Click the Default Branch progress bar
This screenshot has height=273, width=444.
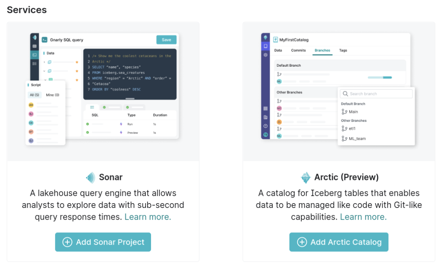point(381,78)
